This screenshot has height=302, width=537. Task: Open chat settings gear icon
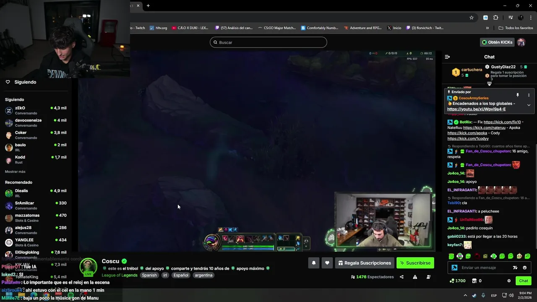[509, 281]
